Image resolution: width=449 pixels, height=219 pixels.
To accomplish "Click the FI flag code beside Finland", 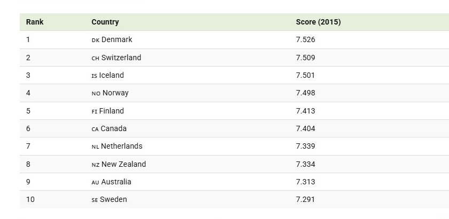I will [x=95, y=111].
